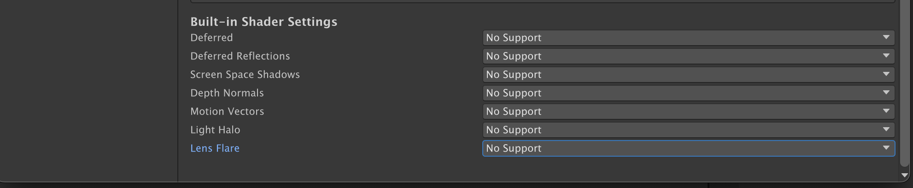Screen dimensions: 913x188
Task: Click the scroll down arrow
Action: [904, 176]
